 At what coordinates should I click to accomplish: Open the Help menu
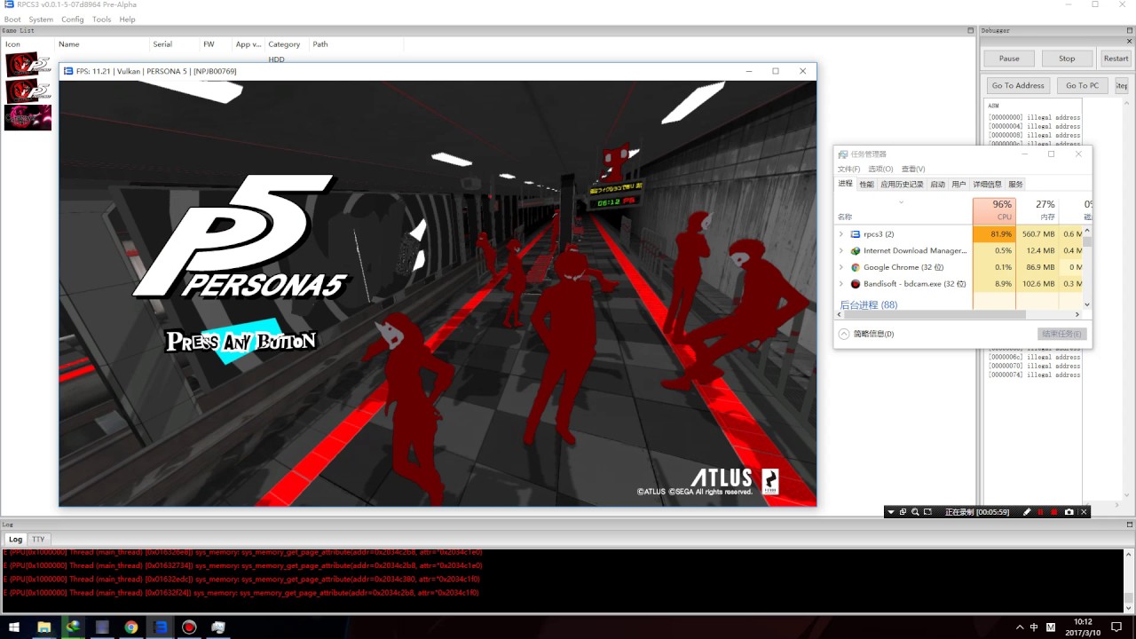click(x=128, y=20)
